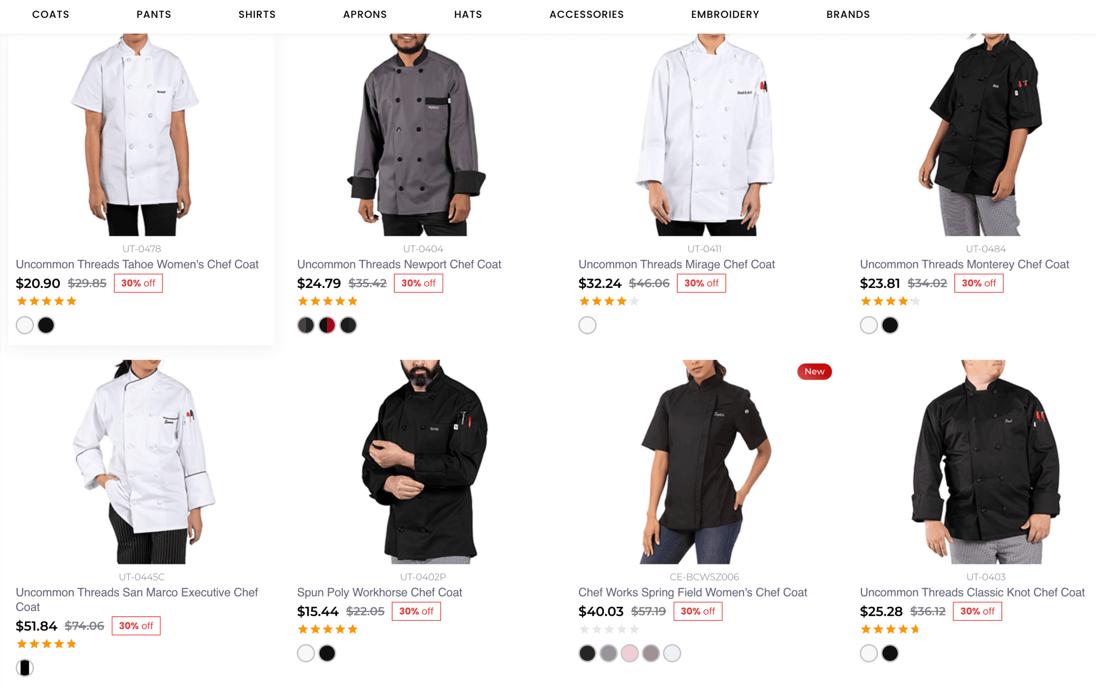Open the COATS menu

(51, 15)
